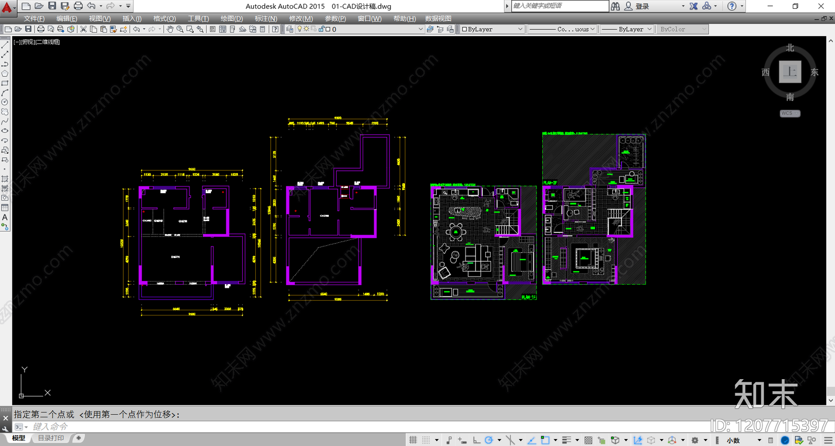Image resolution: width=835 pixels, height=446 pixels.
Task: Open the Layer Properties Manager icon
Action: coord(290,29)
